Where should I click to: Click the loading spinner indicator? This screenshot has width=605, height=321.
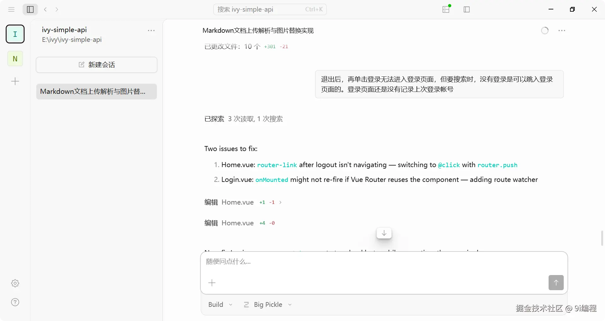(545, 31)
